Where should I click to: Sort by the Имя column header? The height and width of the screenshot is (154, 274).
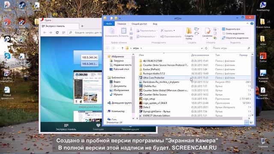[x=141, y=55]
